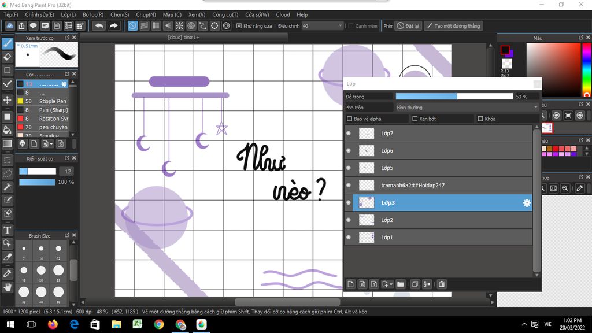The height and width of the screenshot is (333, 592).
Task: Select layer Lớp2
Action: pyautogui.click(x=438, y=220)
